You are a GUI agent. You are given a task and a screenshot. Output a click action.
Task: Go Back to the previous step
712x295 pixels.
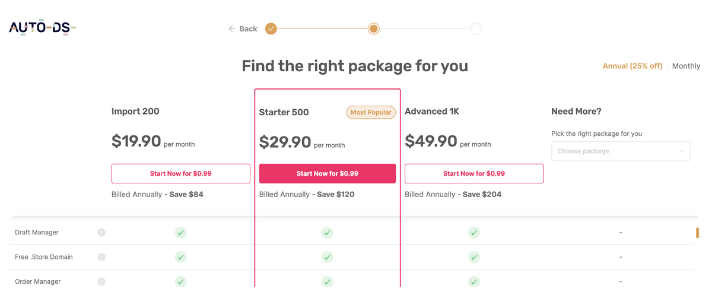click(x=248, y=28)
